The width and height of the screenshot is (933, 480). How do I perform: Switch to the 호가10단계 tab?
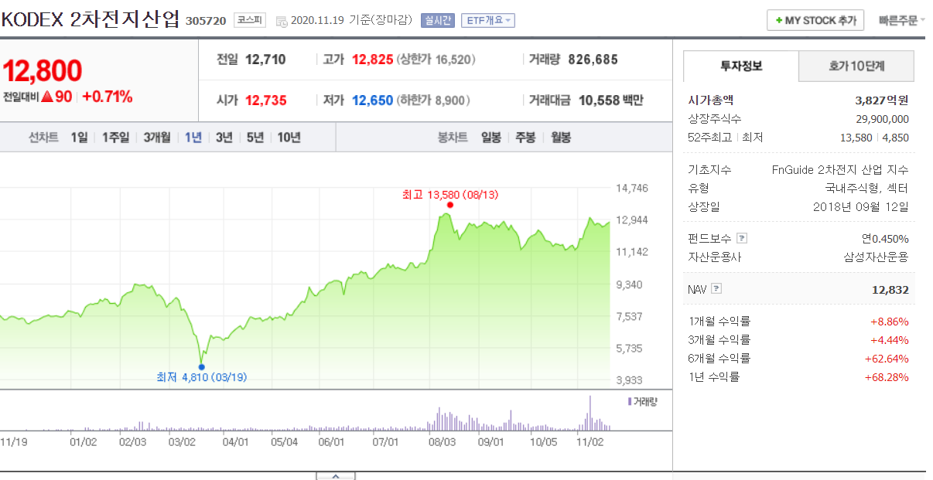(856, 66)
